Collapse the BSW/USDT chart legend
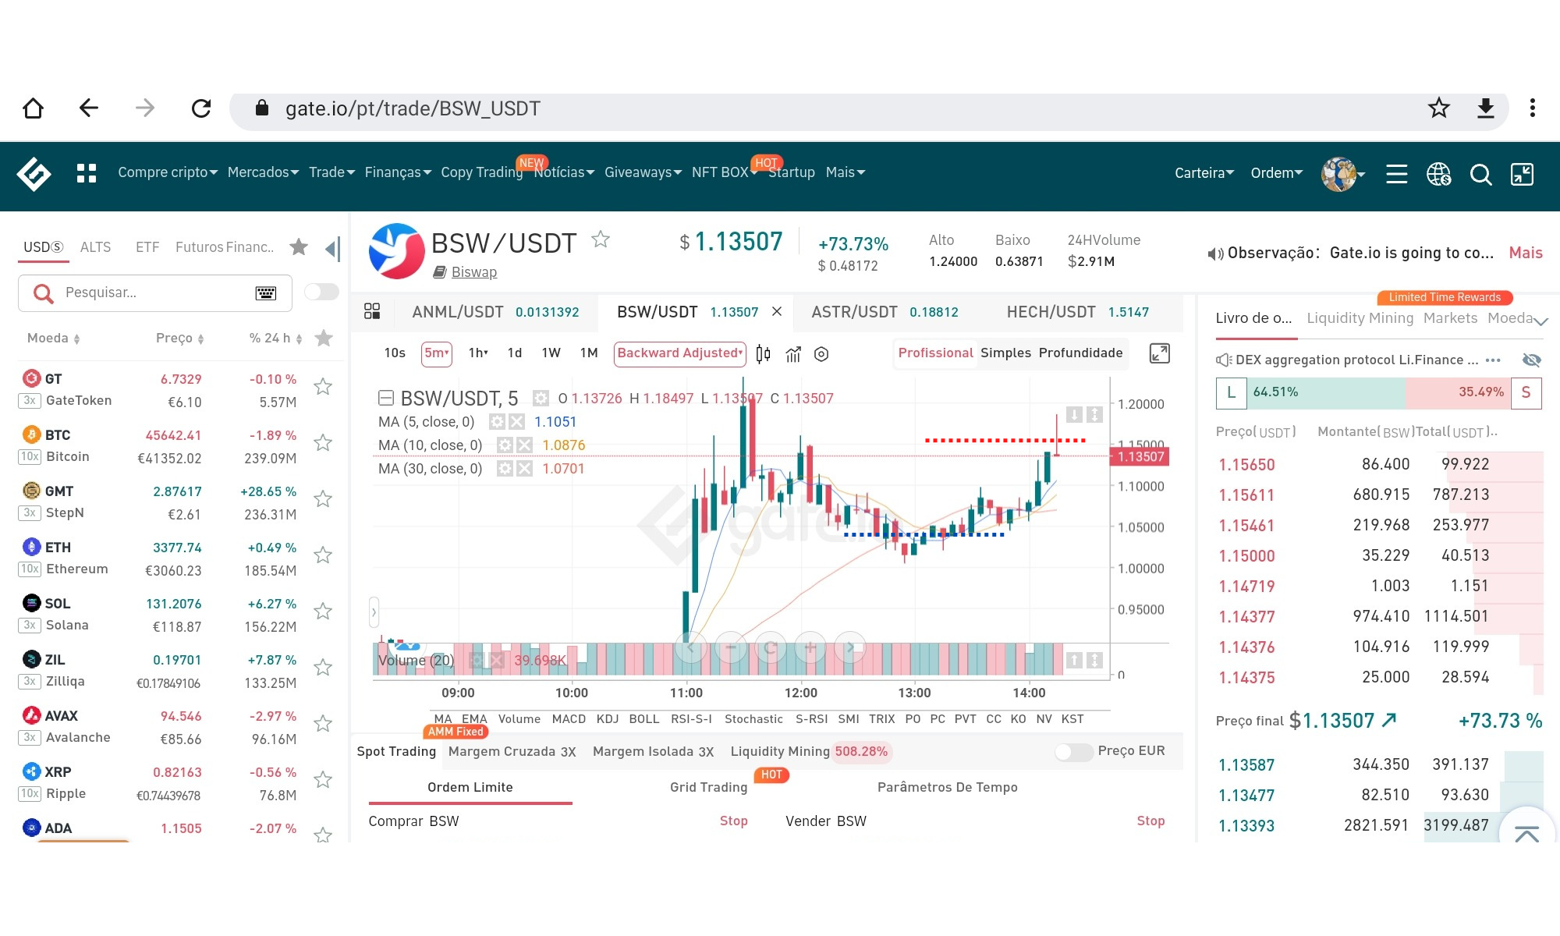The height and width of the screenshot is (936, 1560). (385, 399)
